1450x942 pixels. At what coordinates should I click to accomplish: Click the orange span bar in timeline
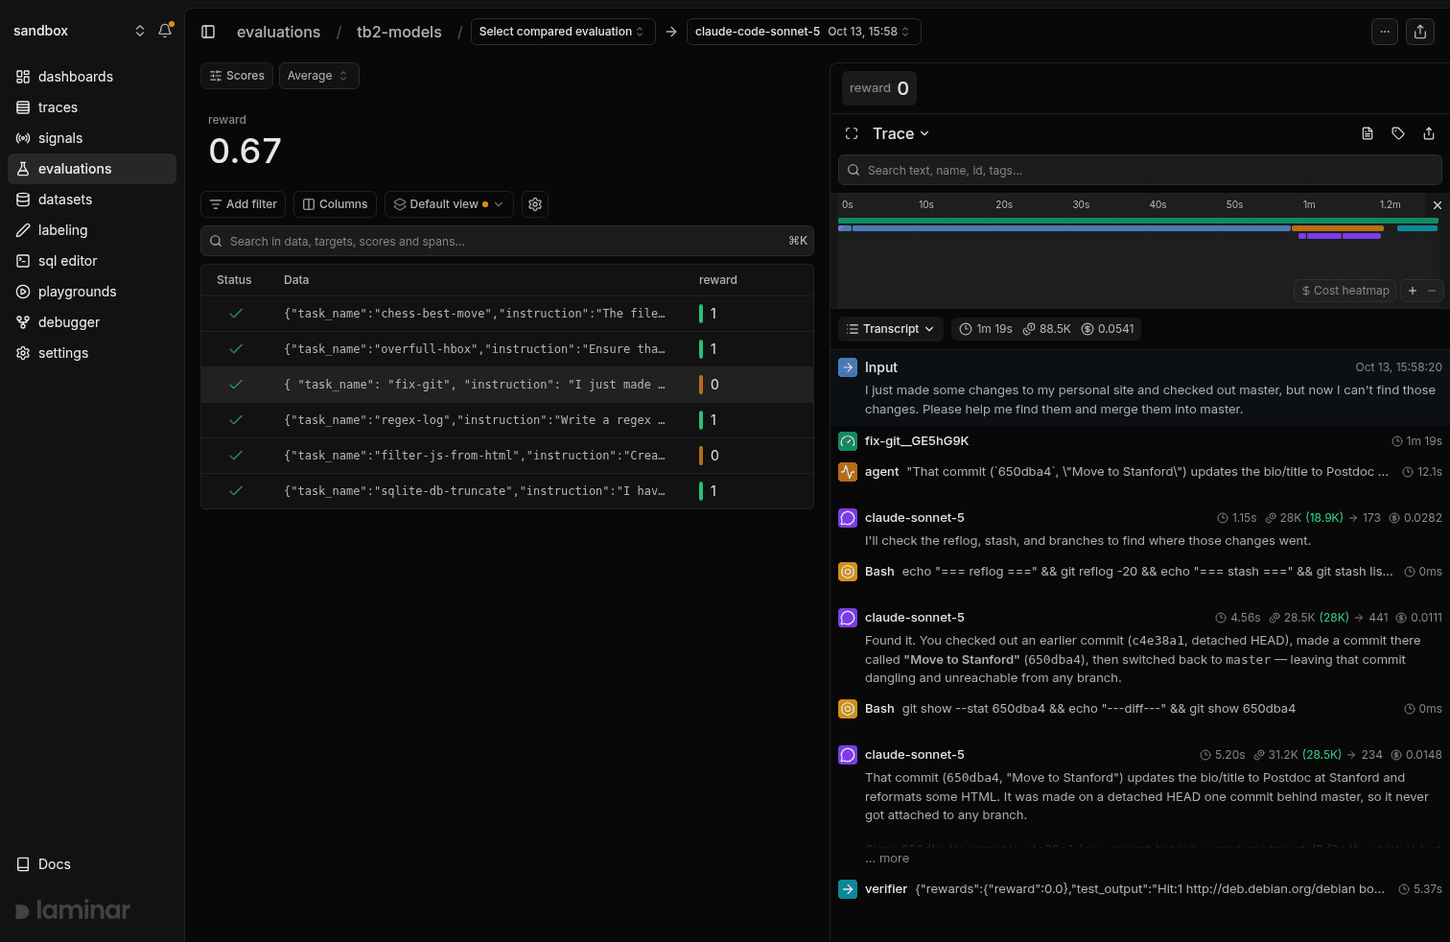[1338, 228]
